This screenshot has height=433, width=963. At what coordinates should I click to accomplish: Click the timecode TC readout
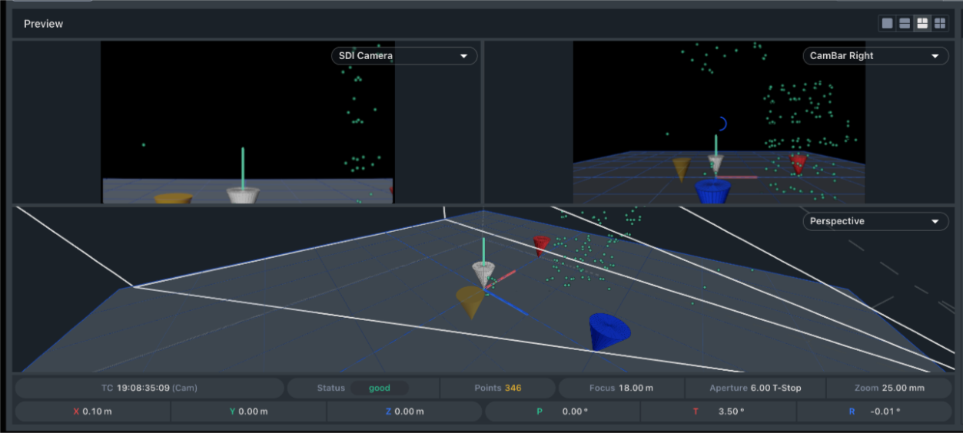click(x=150, y=388)
